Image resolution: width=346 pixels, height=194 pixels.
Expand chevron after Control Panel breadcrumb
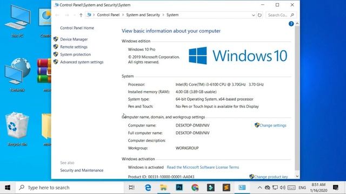click(x=123, y=15)
